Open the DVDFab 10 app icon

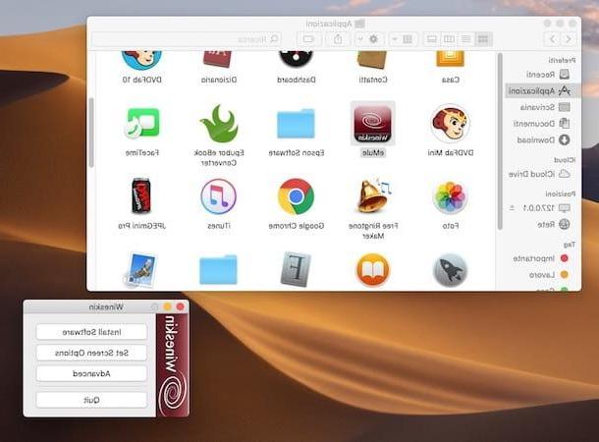(141, 61)
